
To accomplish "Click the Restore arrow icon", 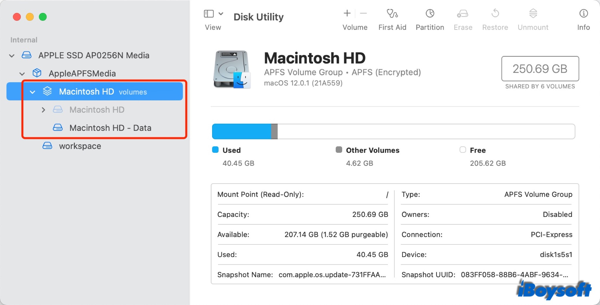I will tap(495, 14).
